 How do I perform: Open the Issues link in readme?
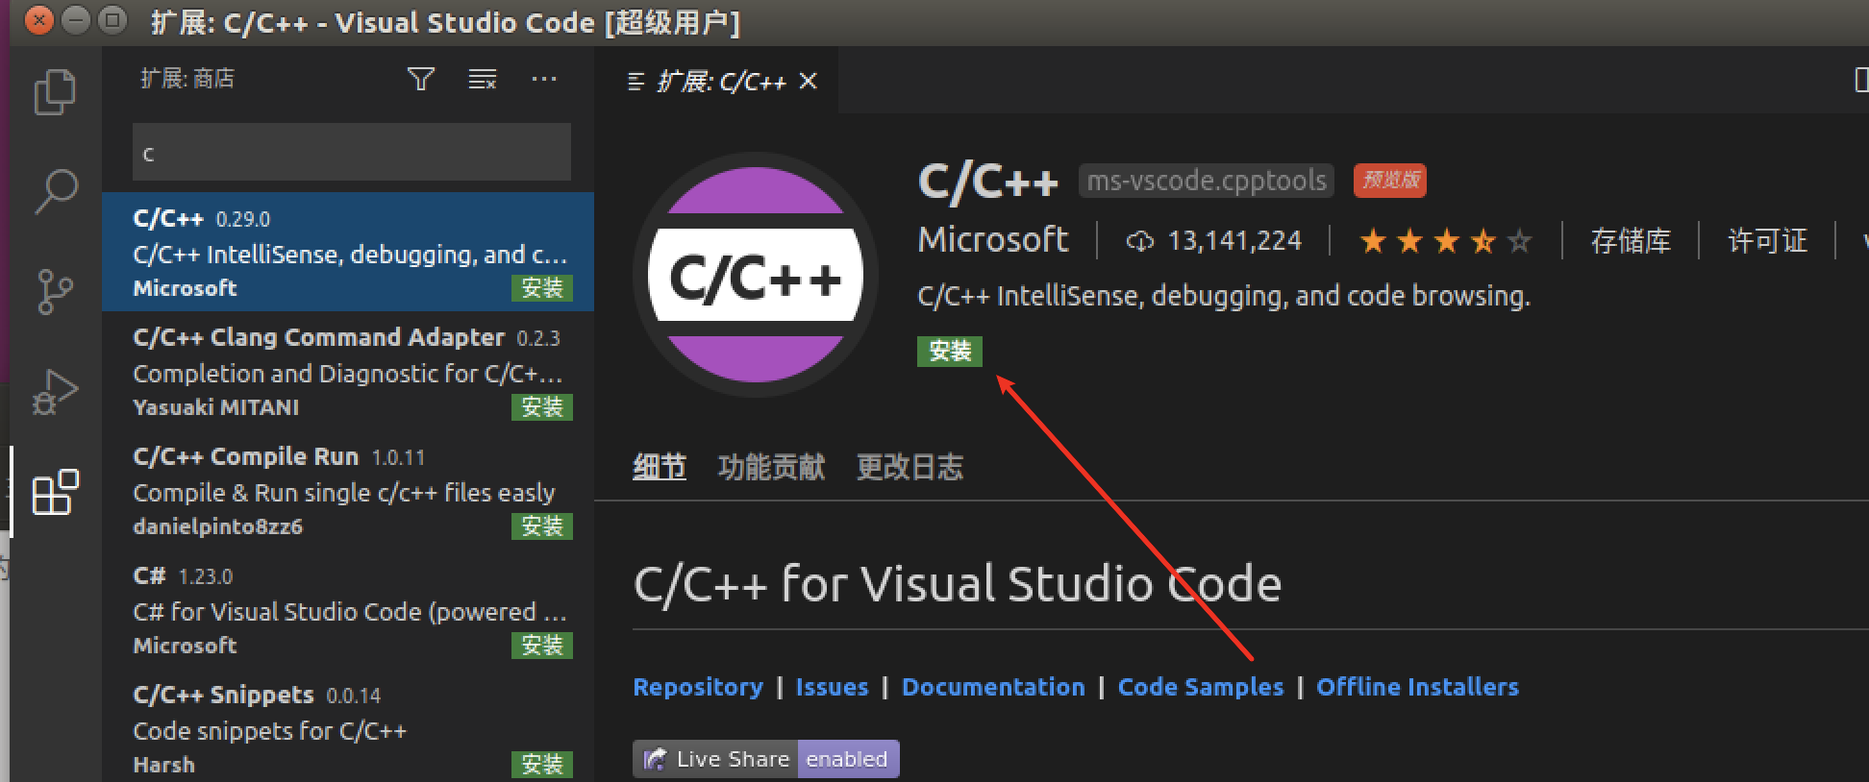click(x=832, y=687)
